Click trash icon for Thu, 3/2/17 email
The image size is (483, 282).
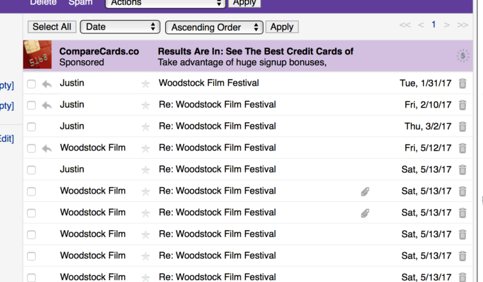[x=462, y=127]
